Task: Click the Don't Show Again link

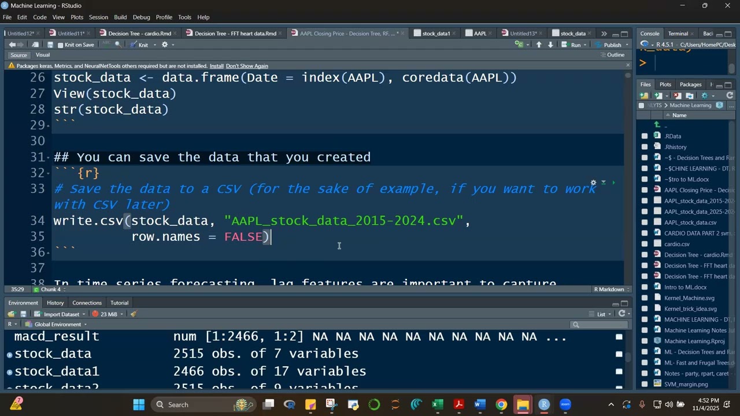Action: [x=247, y=66]
